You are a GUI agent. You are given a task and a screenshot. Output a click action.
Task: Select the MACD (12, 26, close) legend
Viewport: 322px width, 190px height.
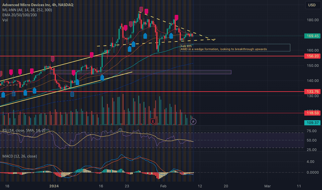point(20,156)
